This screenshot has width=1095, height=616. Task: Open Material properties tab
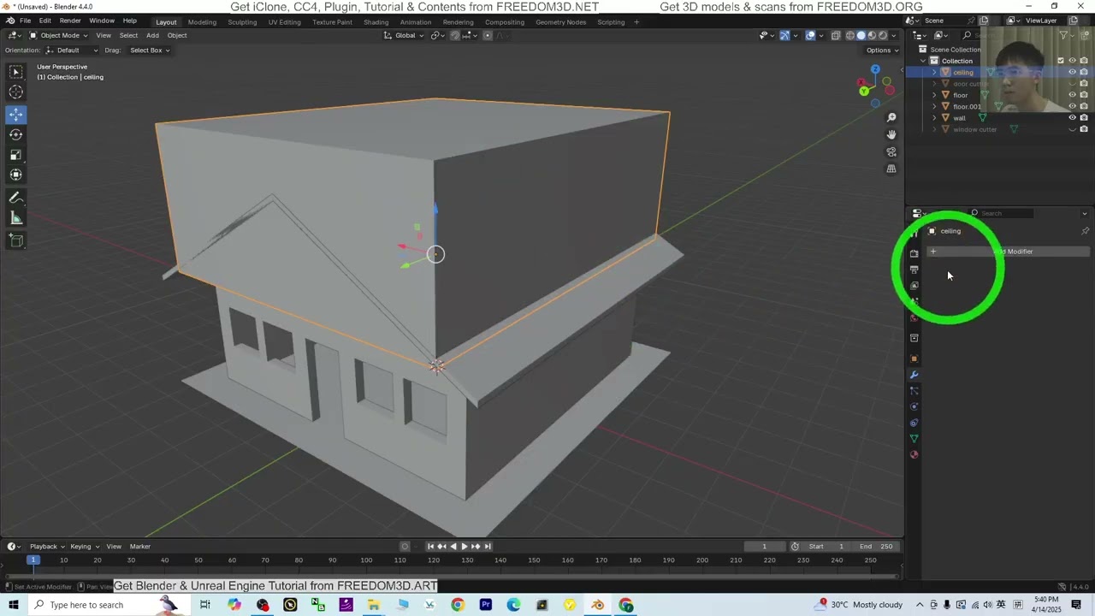point(914,454)
